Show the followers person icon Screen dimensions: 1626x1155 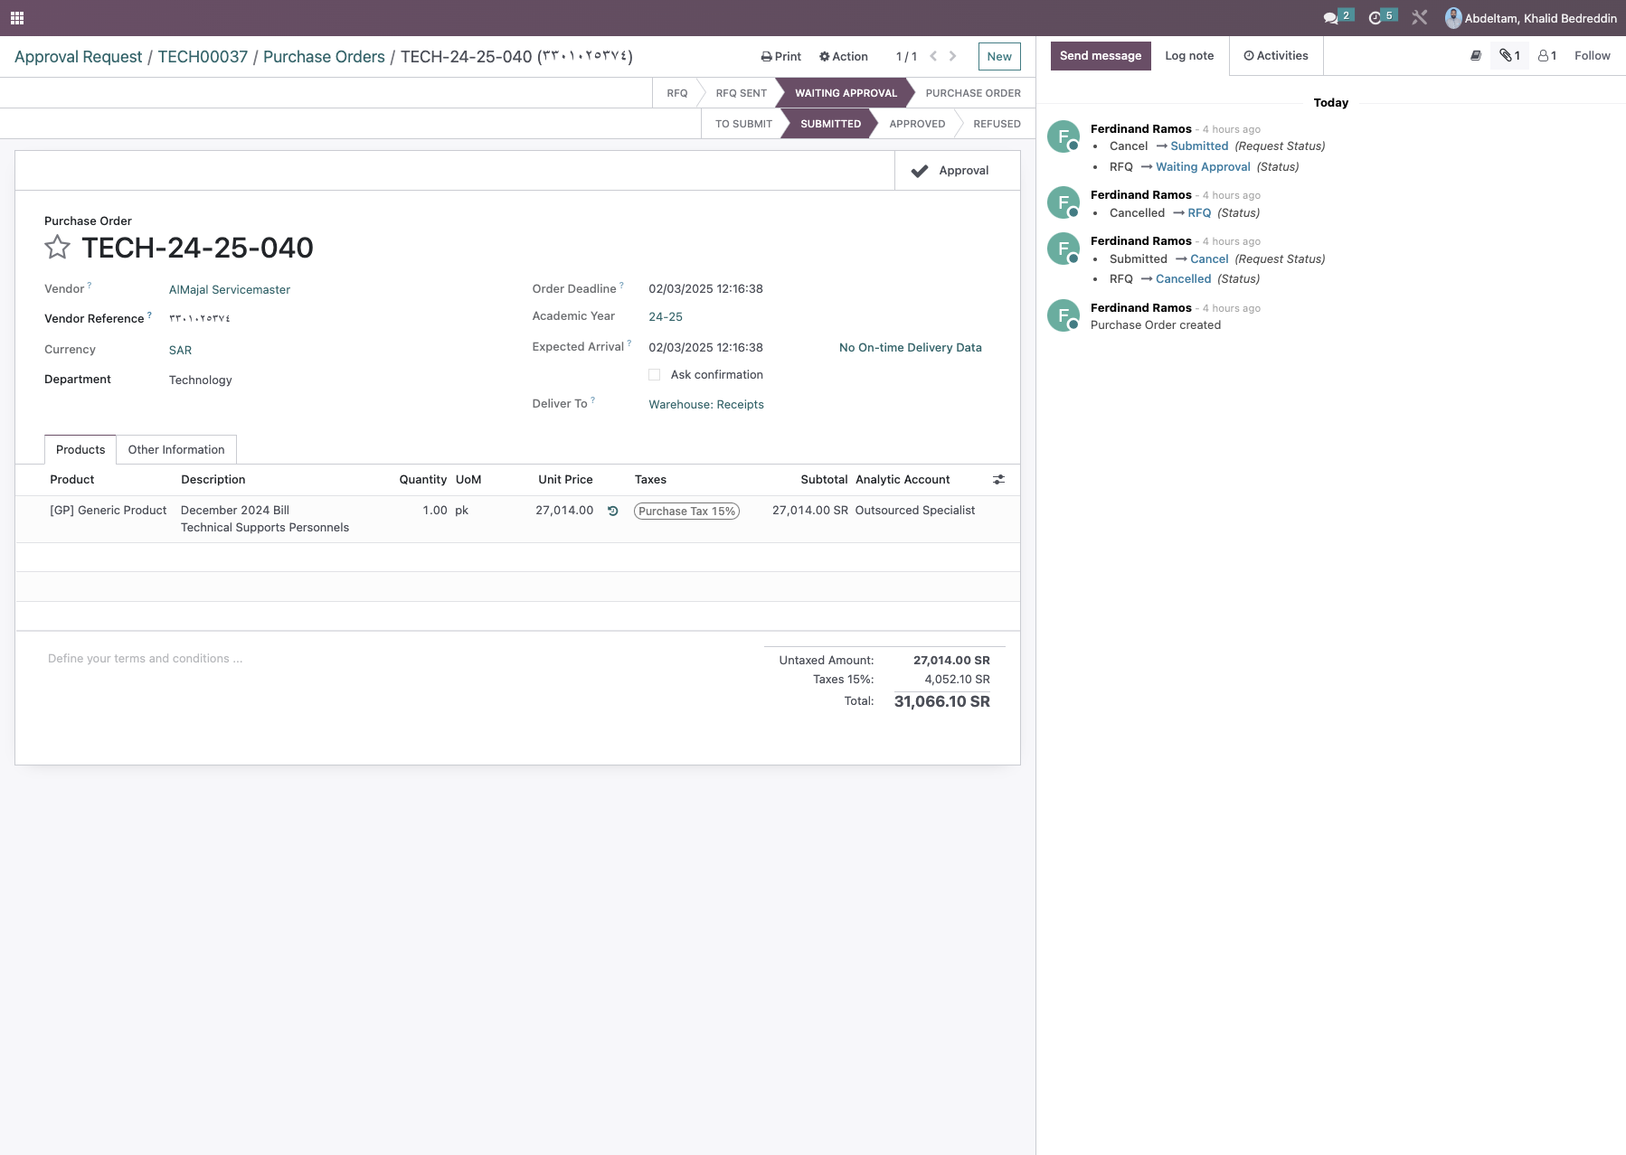1547,56
